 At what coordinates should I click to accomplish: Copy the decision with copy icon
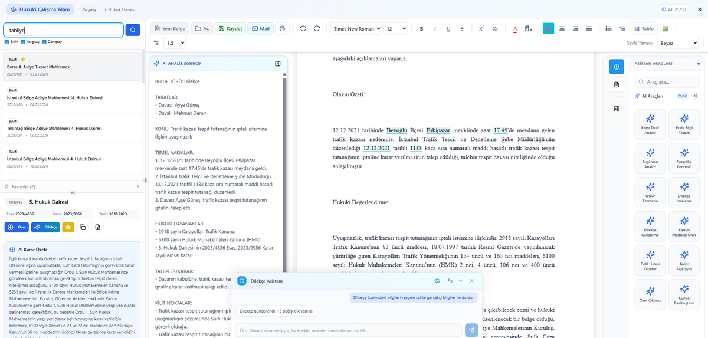pos(83,227)
